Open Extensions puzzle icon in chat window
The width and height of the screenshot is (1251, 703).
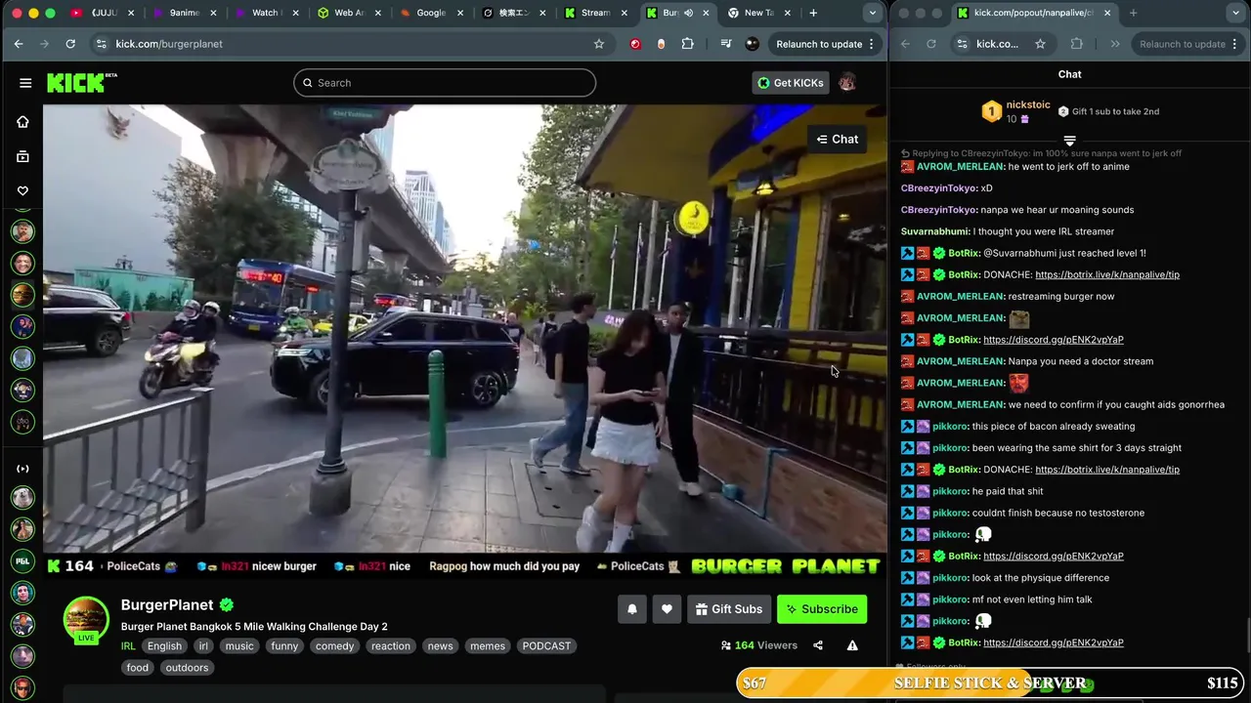(x=1077, y=44)
